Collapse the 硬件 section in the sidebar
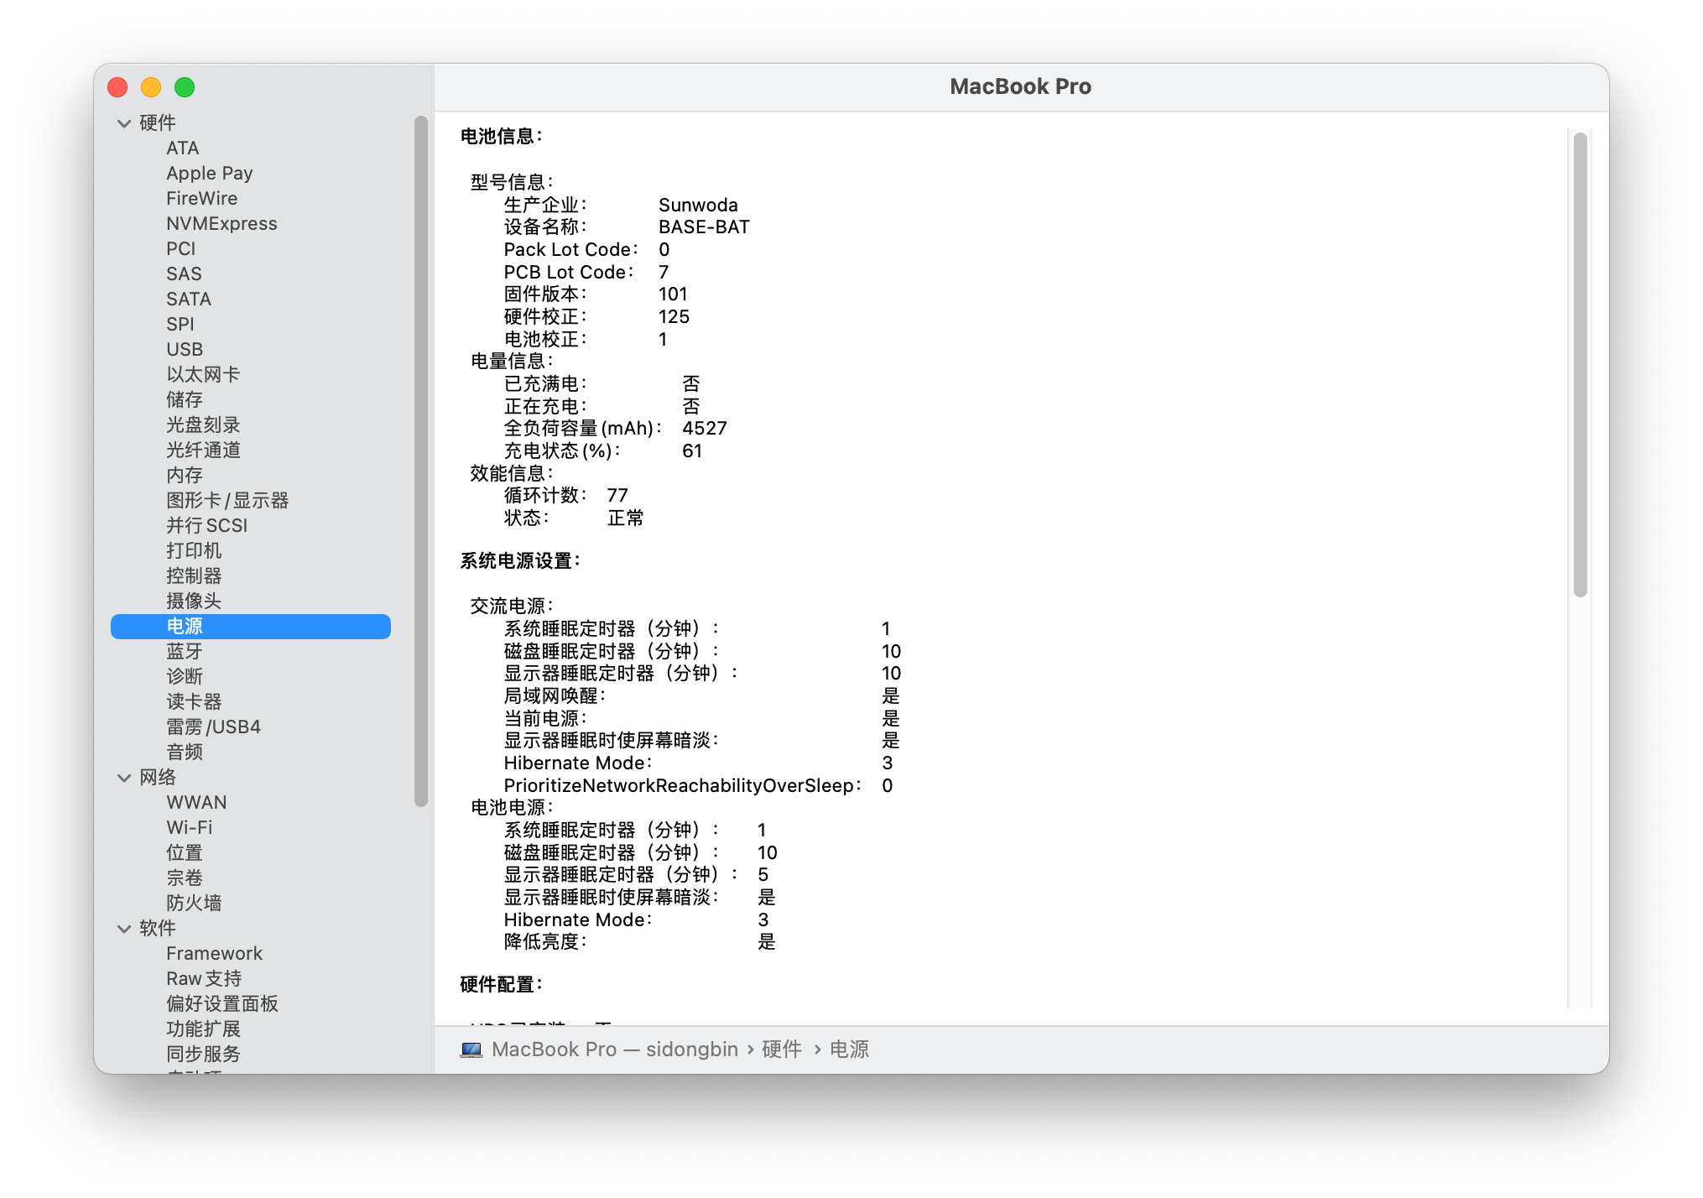The width and height of the screenshot is (1703, 1198). (123, 122)
